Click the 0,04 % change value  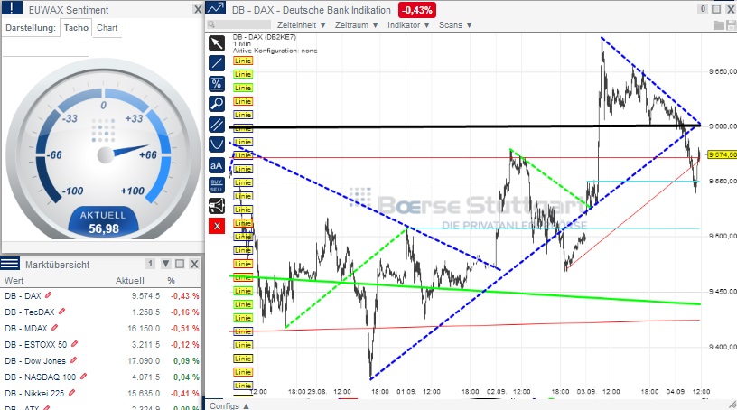coord(186,377)
